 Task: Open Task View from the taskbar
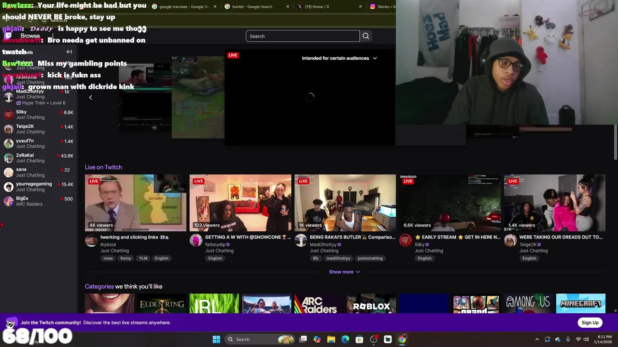(303, 339)
